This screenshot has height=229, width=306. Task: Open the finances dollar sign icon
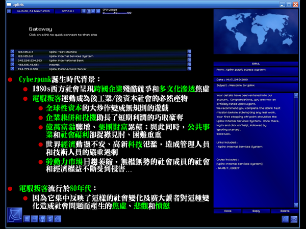[50, 219]
